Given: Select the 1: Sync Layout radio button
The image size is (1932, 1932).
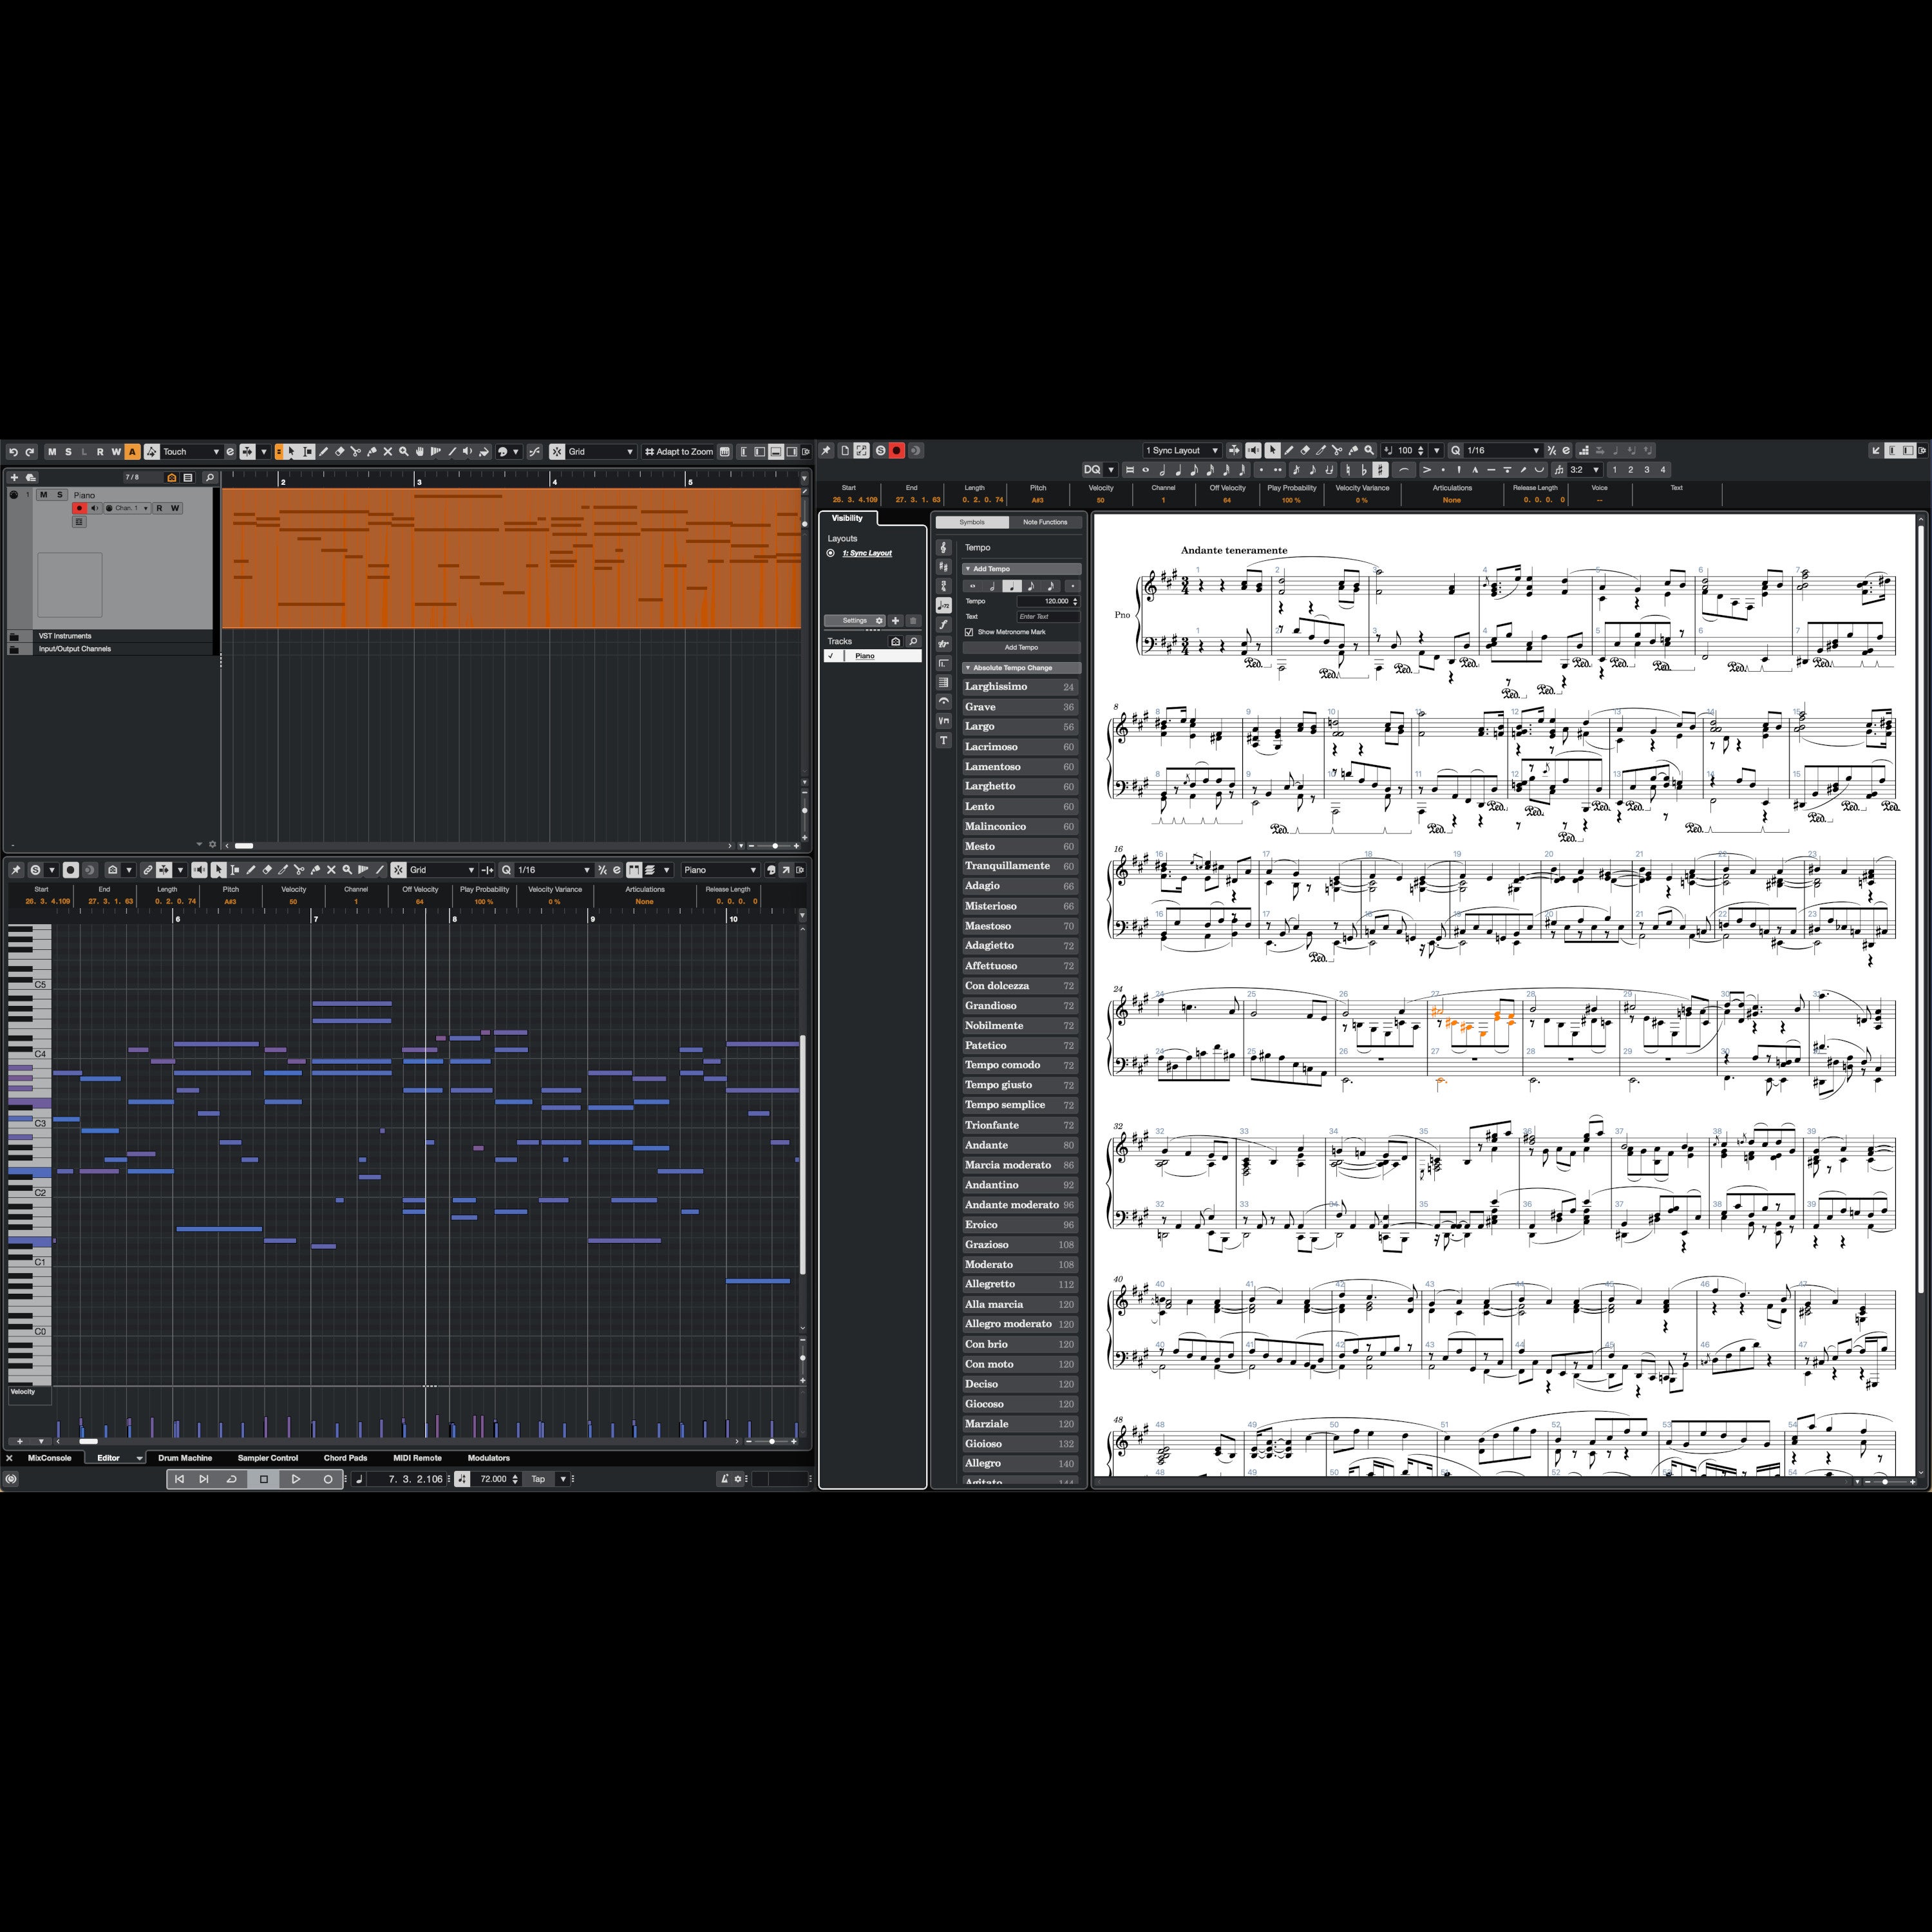Looking at the screenshot, I should click(830, 553).
